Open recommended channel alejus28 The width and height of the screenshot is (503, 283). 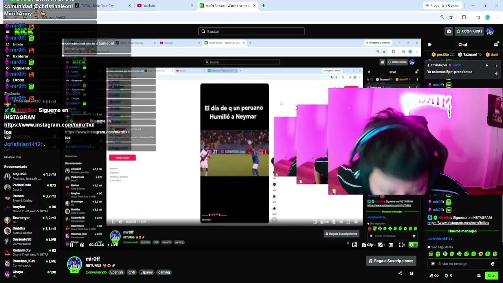(x=30, y=176)
